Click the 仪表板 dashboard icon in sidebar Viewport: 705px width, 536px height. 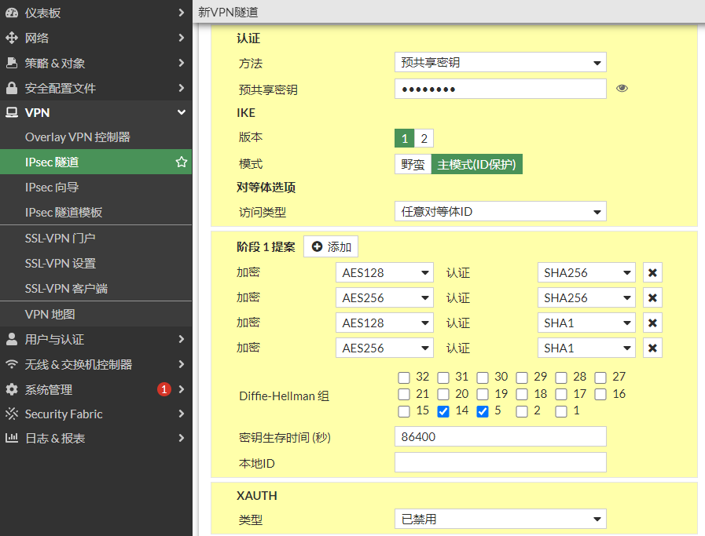pyautogui.click(x=12, y=13)
